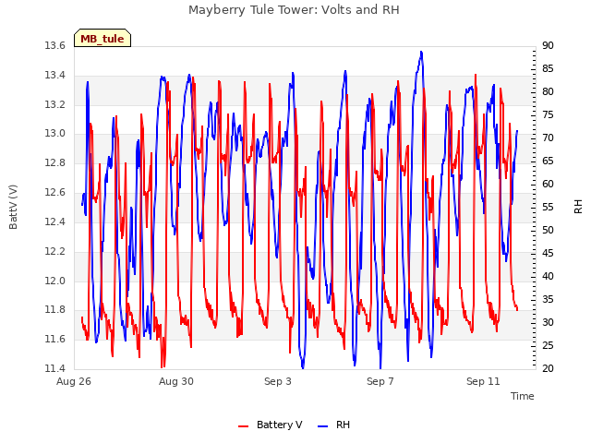The width and height of the screenshot is (591, 443).
Task: Toggle the Battery V legend entry
Action: pos(270,425)
